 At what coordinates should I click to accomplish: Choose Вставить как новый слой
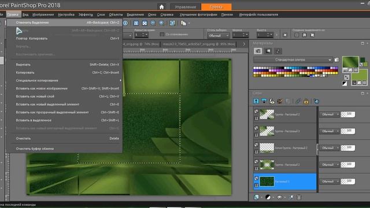coord(65,96)
